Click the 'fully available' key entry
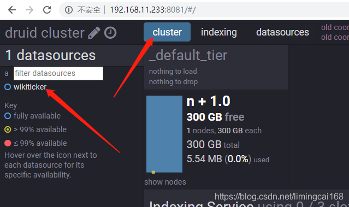Screen dimensions: 349x207 click(32, 116)
